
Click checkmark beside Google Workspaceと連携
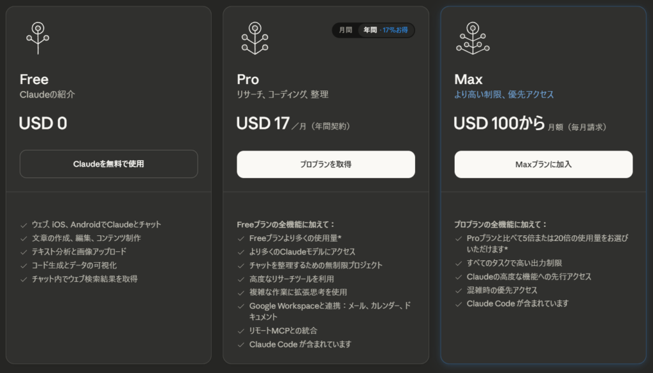[x=241, y=306]
